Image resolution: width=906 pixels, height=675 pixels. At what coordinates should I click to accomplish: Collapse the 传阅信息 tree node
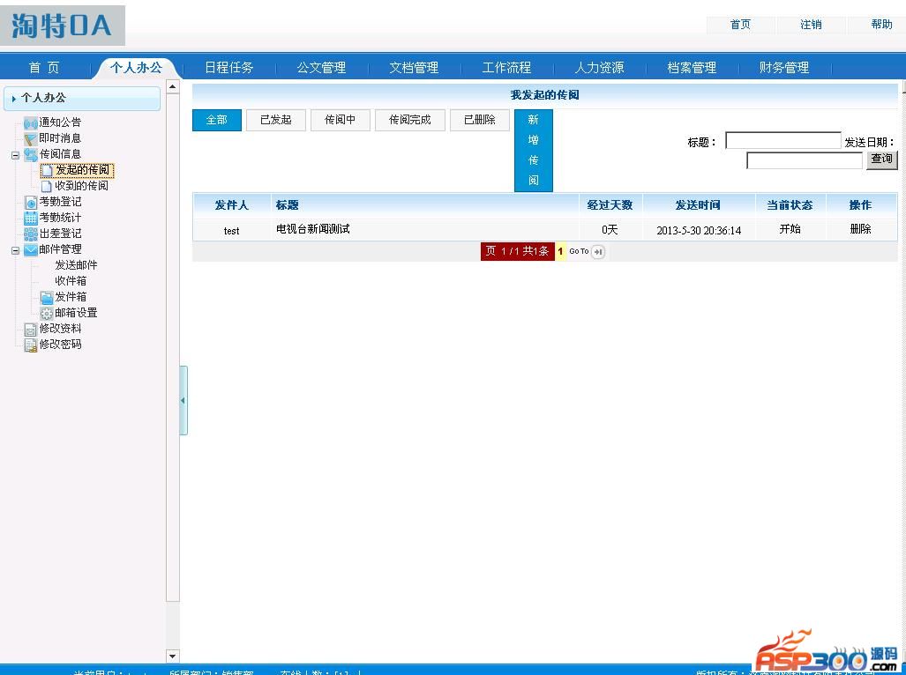15,155
